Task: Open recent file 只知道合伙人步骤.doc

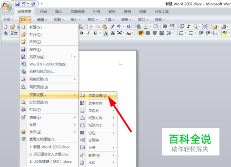Action: (x=49, y=154)
